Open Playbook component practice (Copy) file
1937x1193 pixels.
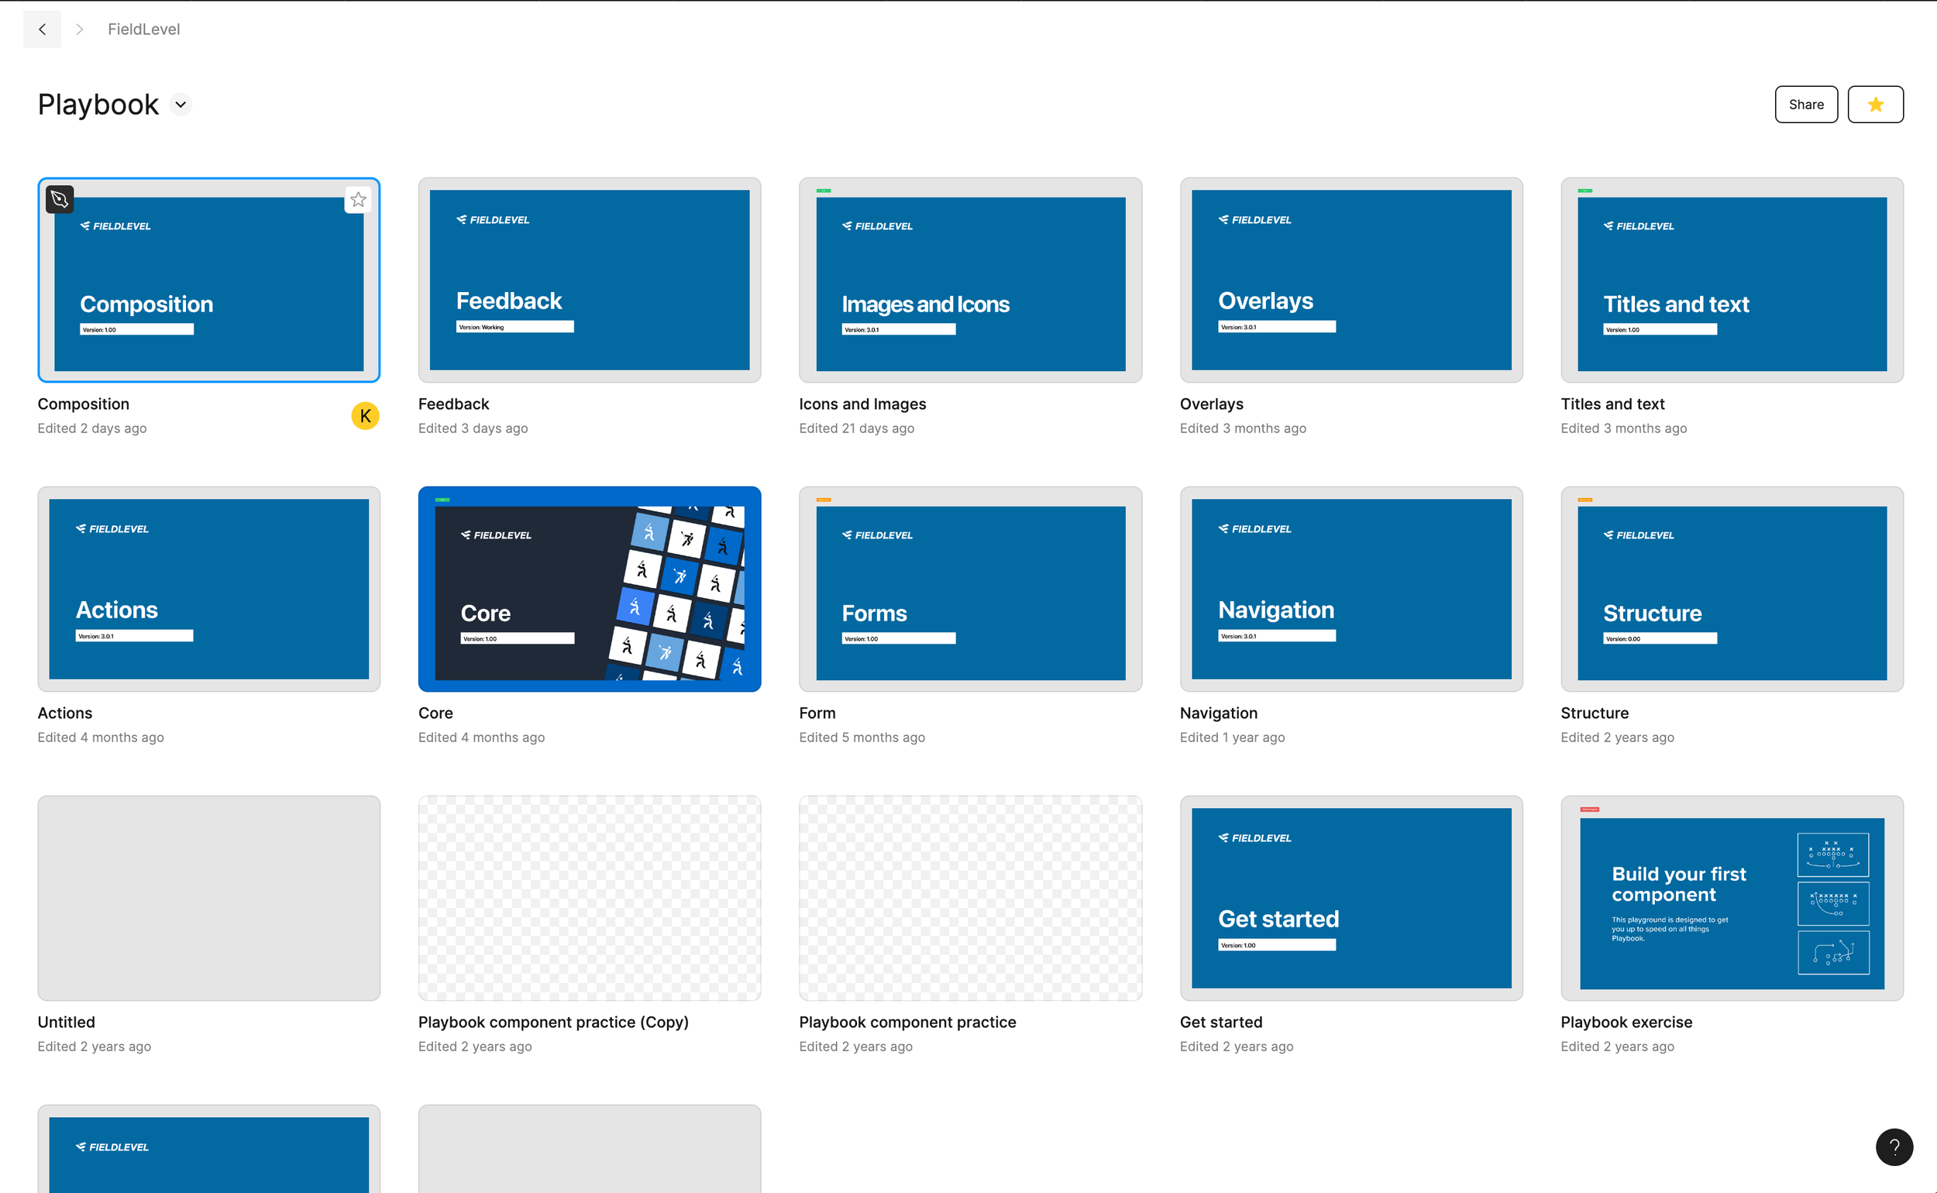pos(589,898)
